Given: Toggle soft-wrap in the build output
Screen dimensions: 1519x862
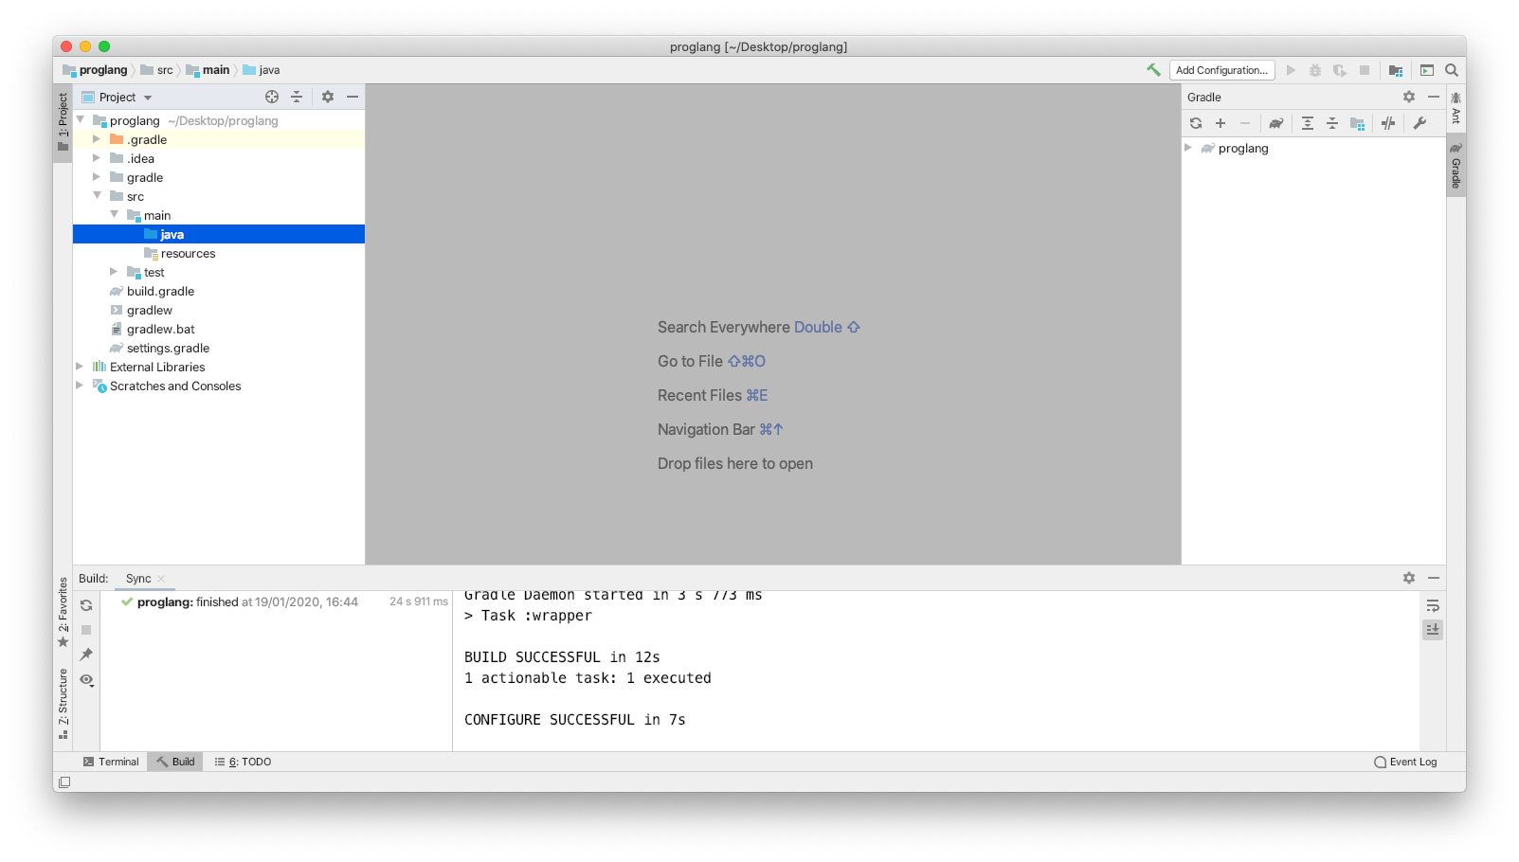Looking at the screenshot, I should point(1432,604).
